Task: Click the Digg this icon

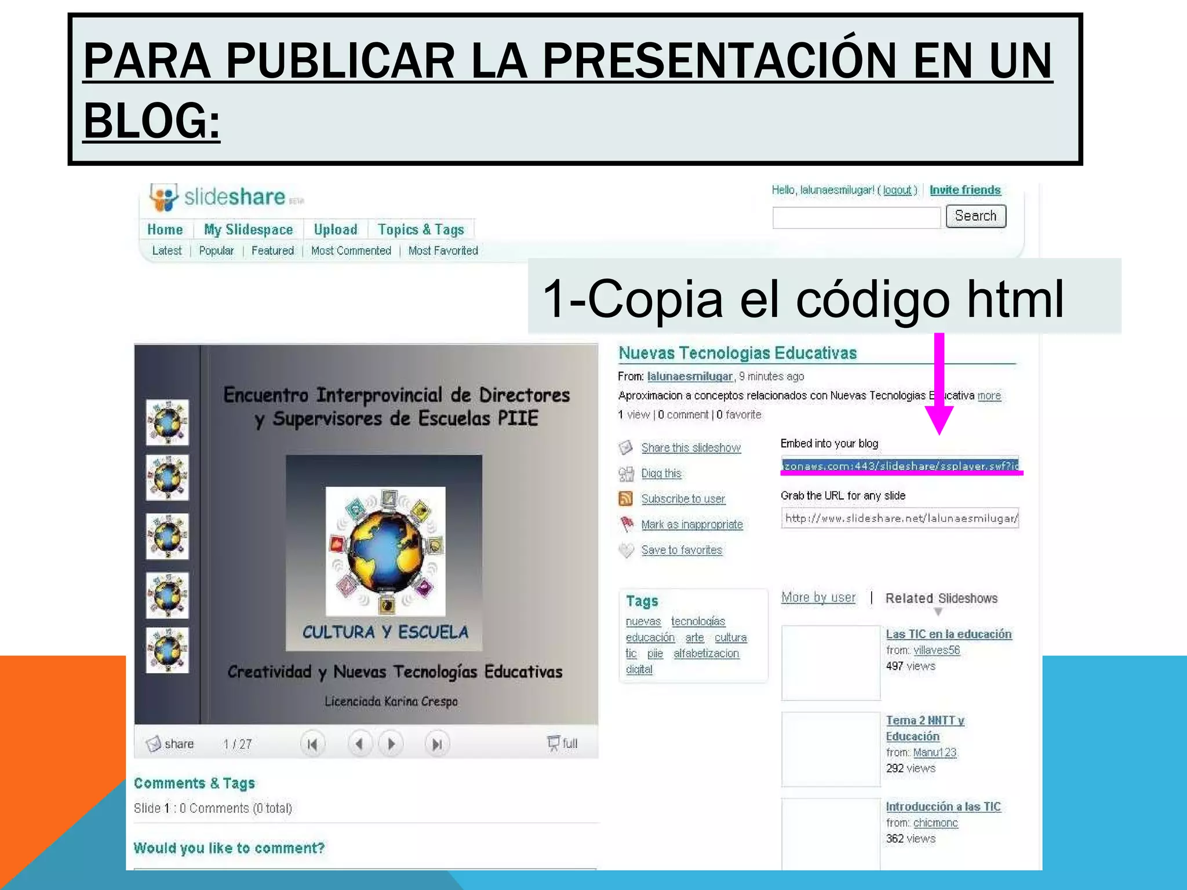Action: (x=626, y=474)
